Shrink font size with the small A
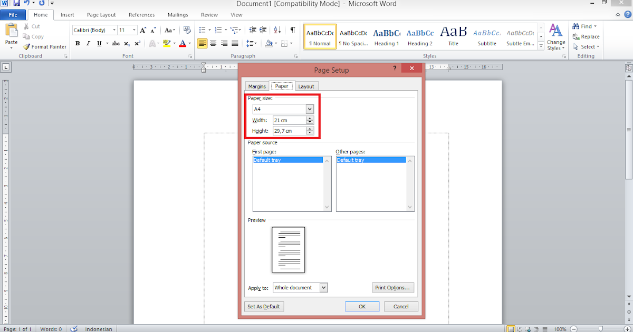This screenshot has height=332, width=633. (152, 30)
